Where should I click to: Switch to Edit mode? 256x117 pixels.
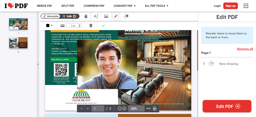pos(69,16)
